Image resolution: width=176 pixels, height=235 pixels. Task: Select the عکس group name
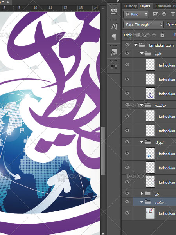tap(159, 202)
